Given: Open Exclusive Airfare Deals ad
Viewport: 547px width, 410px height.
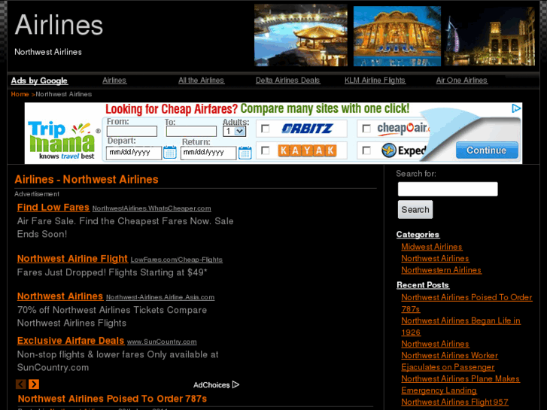Looking at the screenshot, I should click(x=71, y=341).
